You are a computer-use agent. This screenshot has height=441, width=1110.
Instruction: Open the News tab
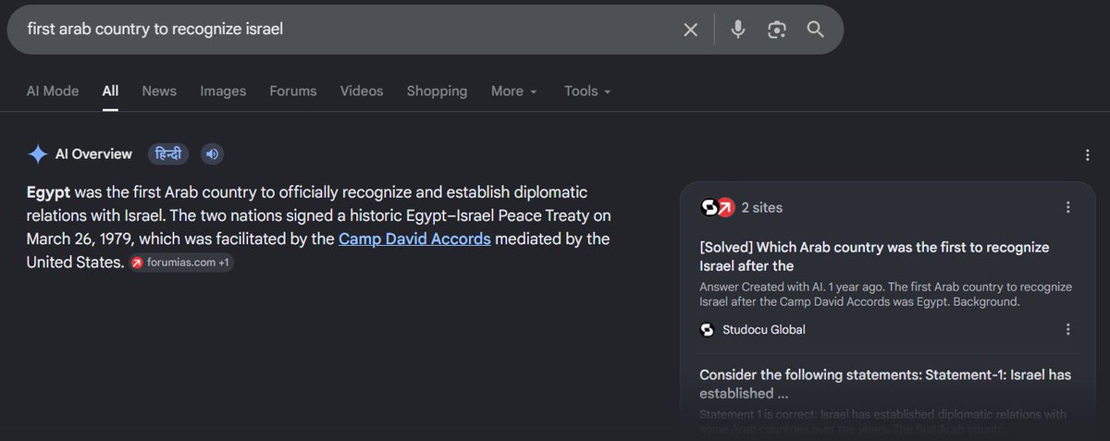coord(159,91)
